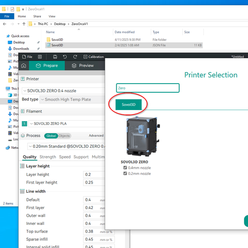This screenshot has width=248, height=248.
Task: Edit the First layer line width 0.42
Action: (x=94, y=208)
